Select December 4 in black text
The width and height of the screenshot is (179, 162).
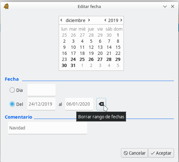(x=82, y=41)
